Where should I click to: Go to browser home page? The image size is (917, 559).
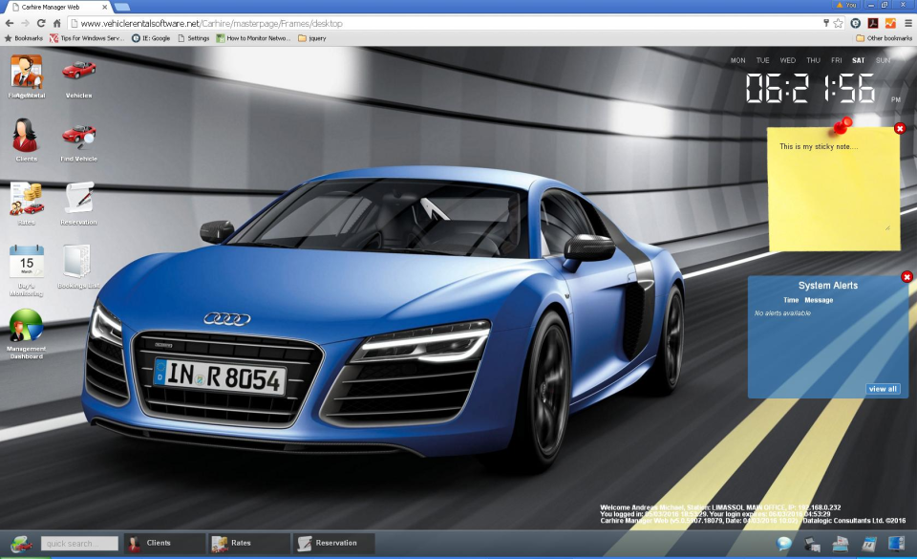(56, 23)
